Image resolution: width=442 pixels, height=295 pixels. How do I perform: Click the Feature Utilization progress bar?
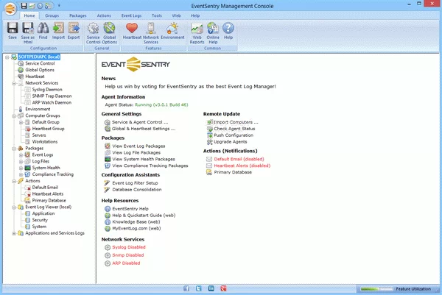[376, 289]
